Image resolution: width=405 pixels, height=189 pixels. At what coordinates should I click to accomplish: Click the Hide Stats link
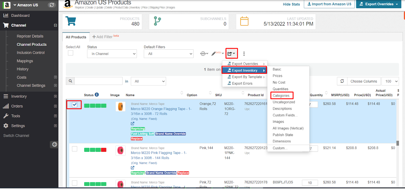coord(291,4)
